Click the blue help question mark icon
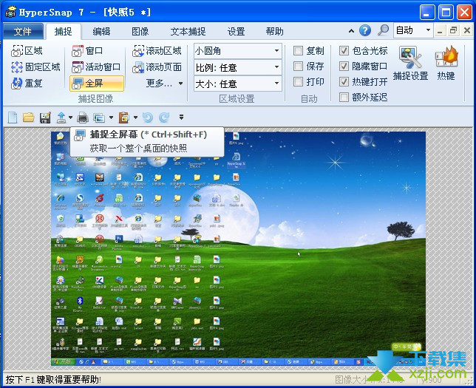 tap(365, 30)
